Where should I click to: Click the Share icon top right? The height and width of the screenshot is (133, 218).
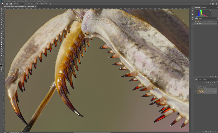(216, 4)
